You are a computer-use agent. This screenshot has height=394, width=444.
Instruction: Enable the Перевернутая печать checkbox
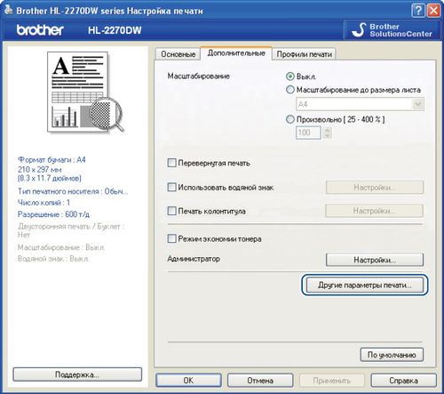tap(171, 163)
